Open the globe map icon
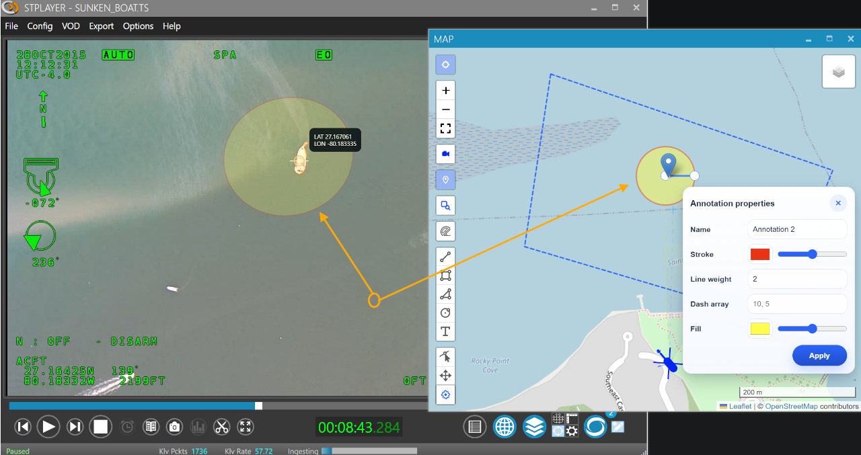This screenshot has width=861, height=455. click(504, 426)
